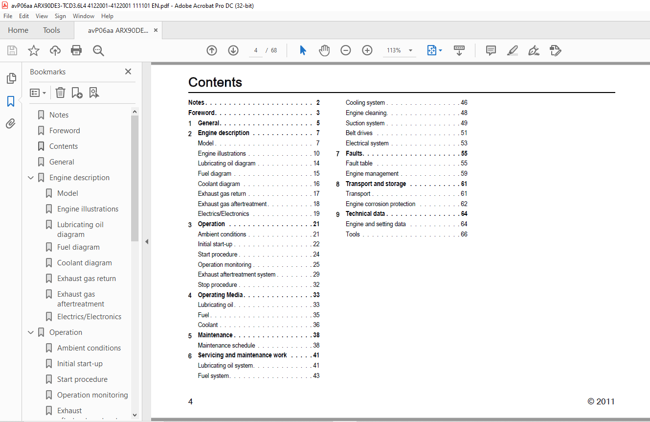Open the Window menu
This screenshot has height=422, width=650.
pyautogui.click(x=84, y=16)
